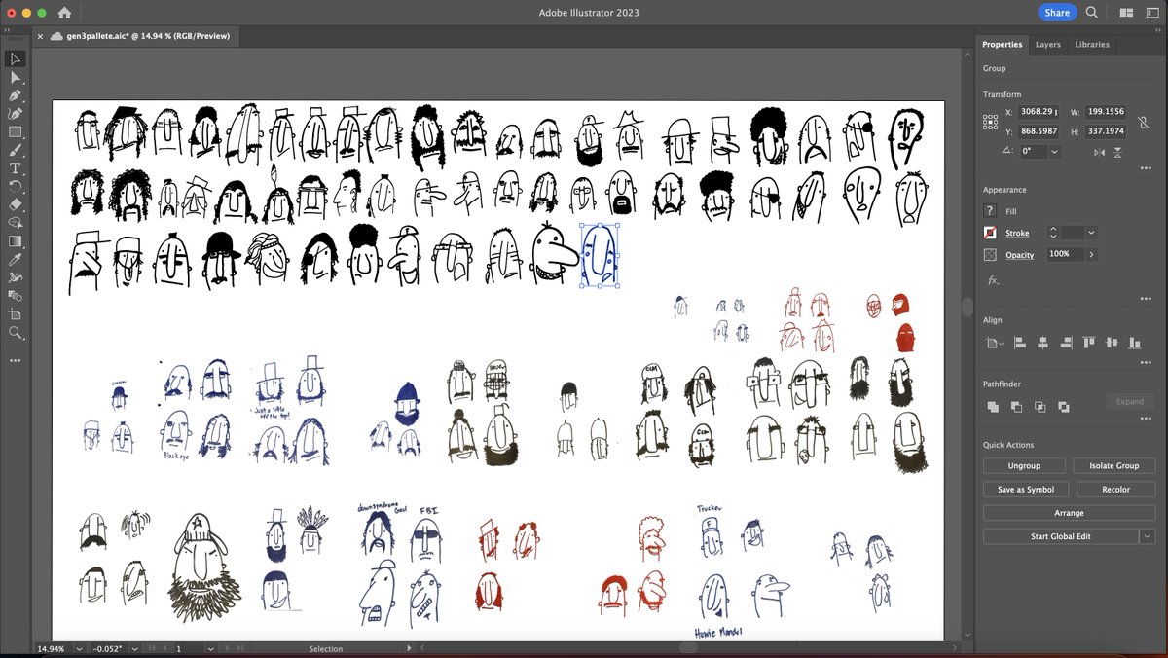
Task: Open the rotation angle dropdown
Action: click(1054, 152)
